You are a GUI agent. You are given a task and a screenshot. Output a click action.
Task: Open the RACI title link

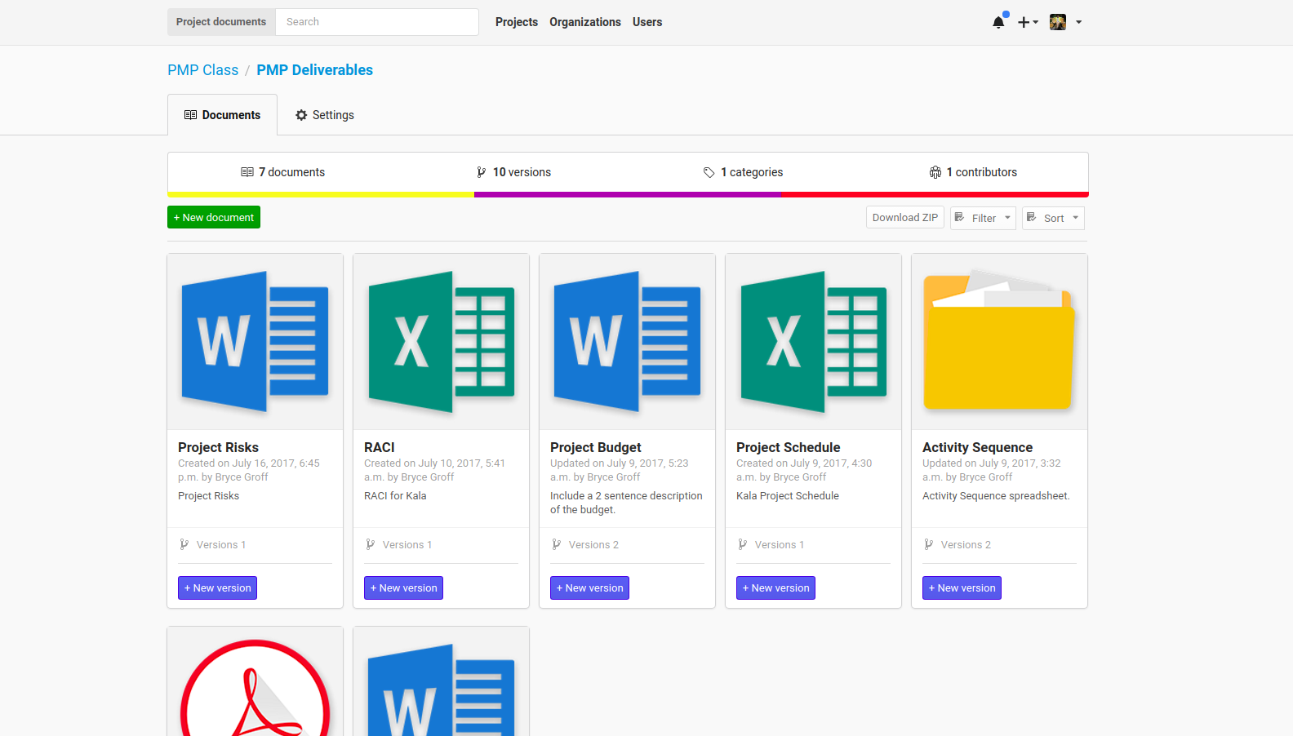(x=380, y=447)
